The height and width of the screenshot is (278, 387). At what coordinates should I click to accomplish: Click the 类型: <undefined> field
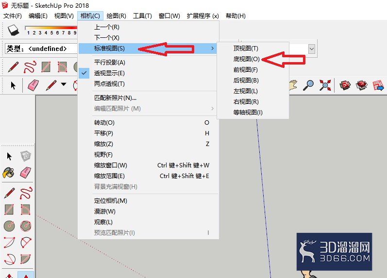click(x=41, y=49)
